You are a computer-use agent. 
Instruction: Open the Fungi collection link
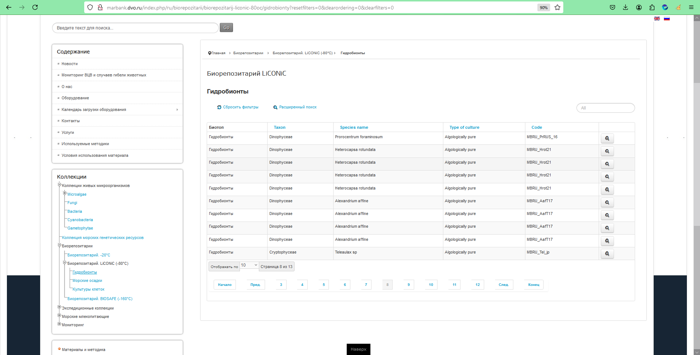pyautogui.click(x=72, y=203)
